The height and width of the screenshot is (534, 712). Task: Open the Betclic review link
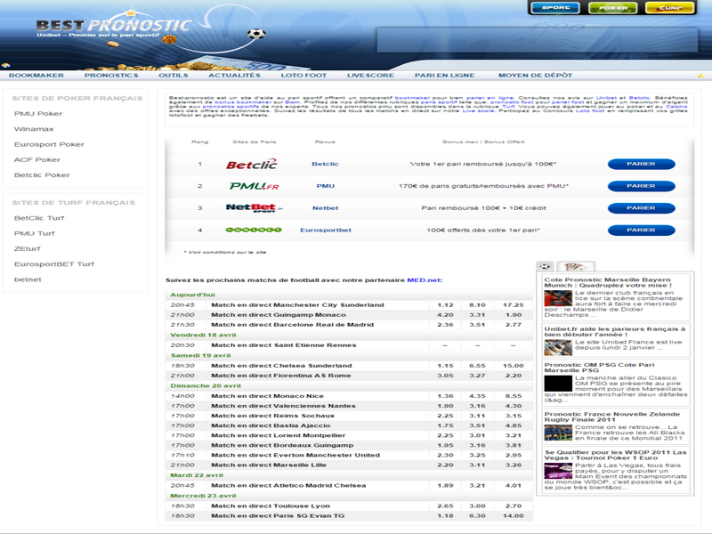coord(325,164)
